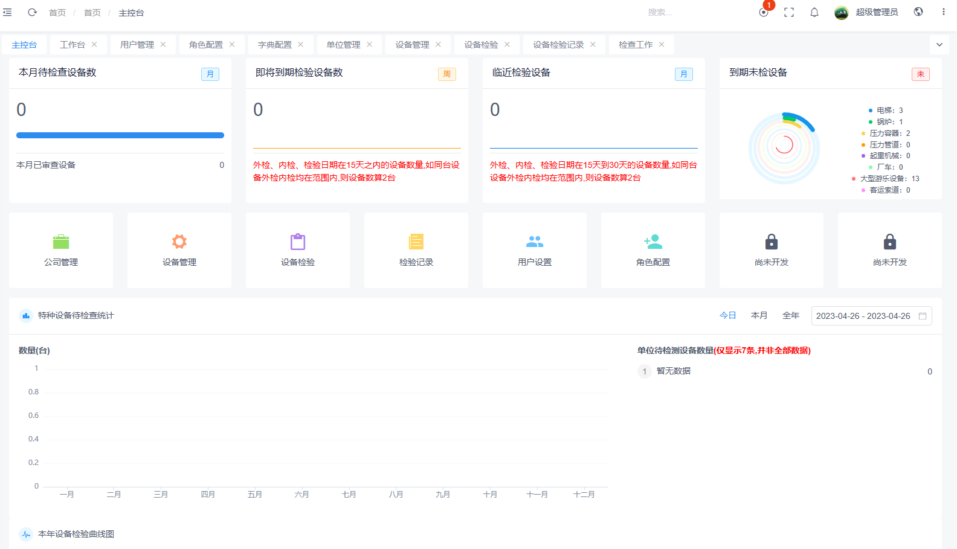Toggle fullscreen mode icon

coord(789,12)
